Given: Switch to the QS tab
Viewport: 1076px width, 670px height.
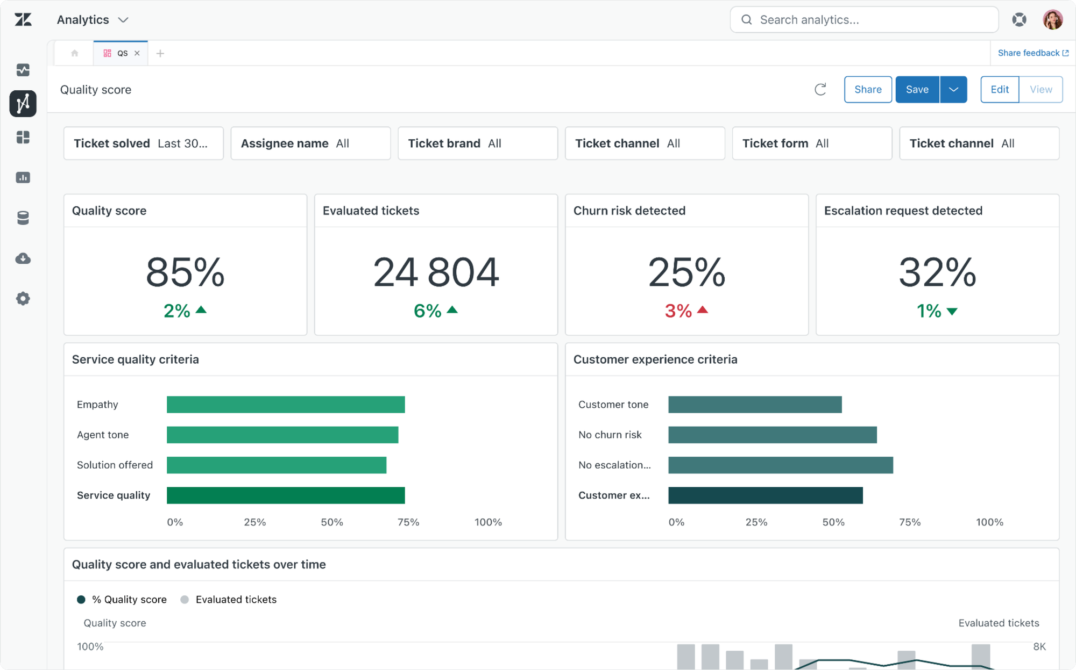Looking at the screenshot, I should coord(121,53).
